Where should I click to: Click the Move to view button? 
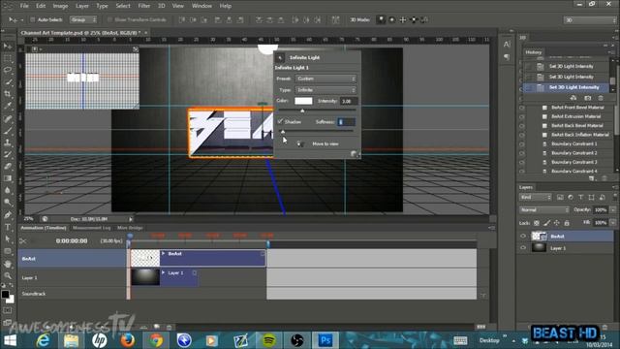[x=325, y=144]
